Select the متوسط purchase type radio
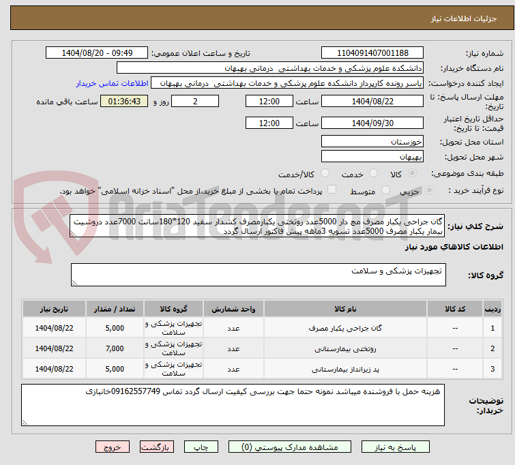515x465 pixels. pyautogui.click(x=385, y=190)
